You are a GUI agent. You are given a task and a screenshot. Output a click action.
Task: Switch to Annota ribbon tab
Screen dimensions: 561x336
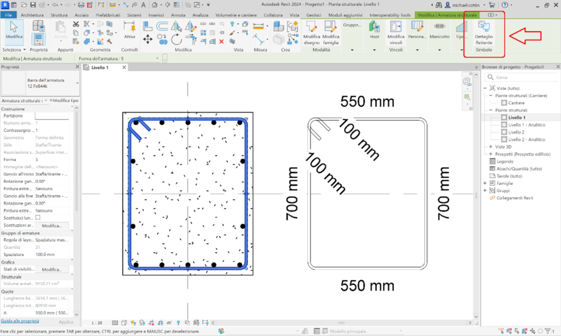point(178,15)
